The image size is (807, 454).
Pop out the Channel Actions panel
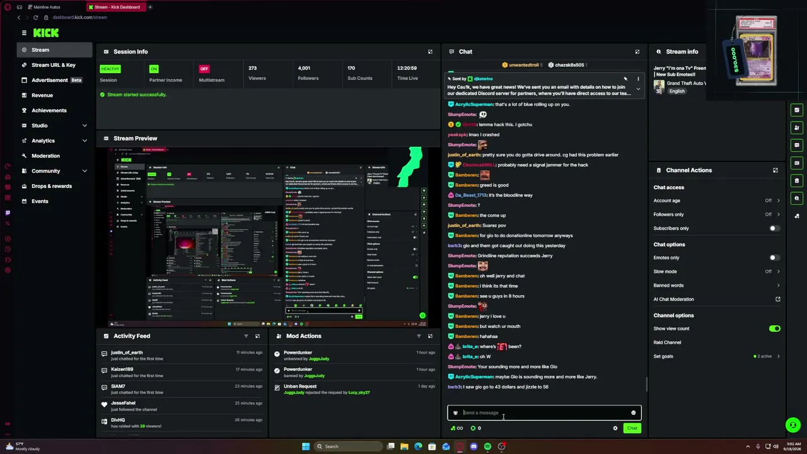[775, 170]
